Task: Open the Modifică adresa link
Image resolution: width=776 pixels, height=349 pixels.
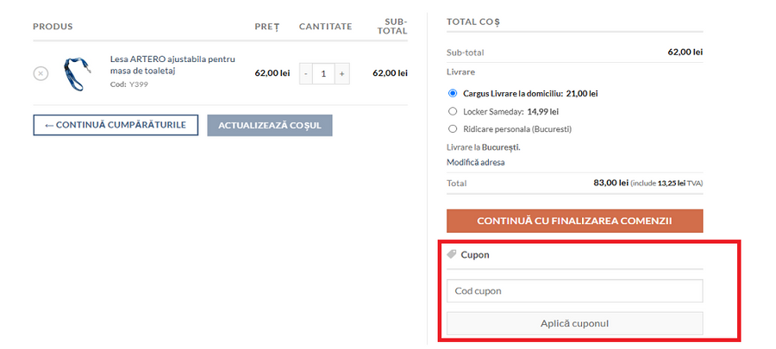Action: pos(475,162)
